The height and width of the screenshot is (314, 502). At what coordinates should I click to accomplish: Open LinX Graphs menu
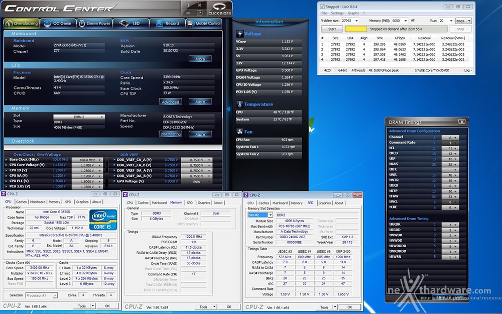click(353, 13)
